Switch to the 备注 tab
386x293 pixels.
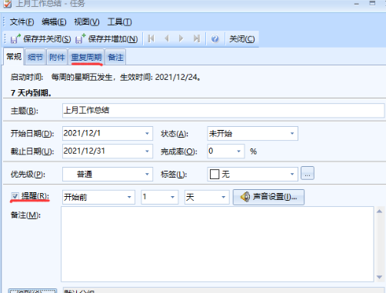click(x=115, y=57)
